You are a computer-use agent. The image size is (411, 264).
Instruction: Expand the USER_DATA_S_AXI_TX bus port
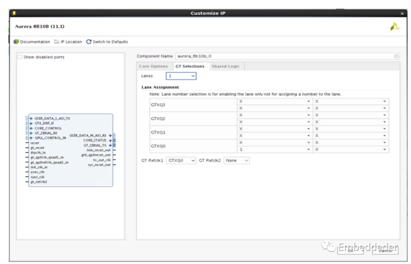click(31, 118)
